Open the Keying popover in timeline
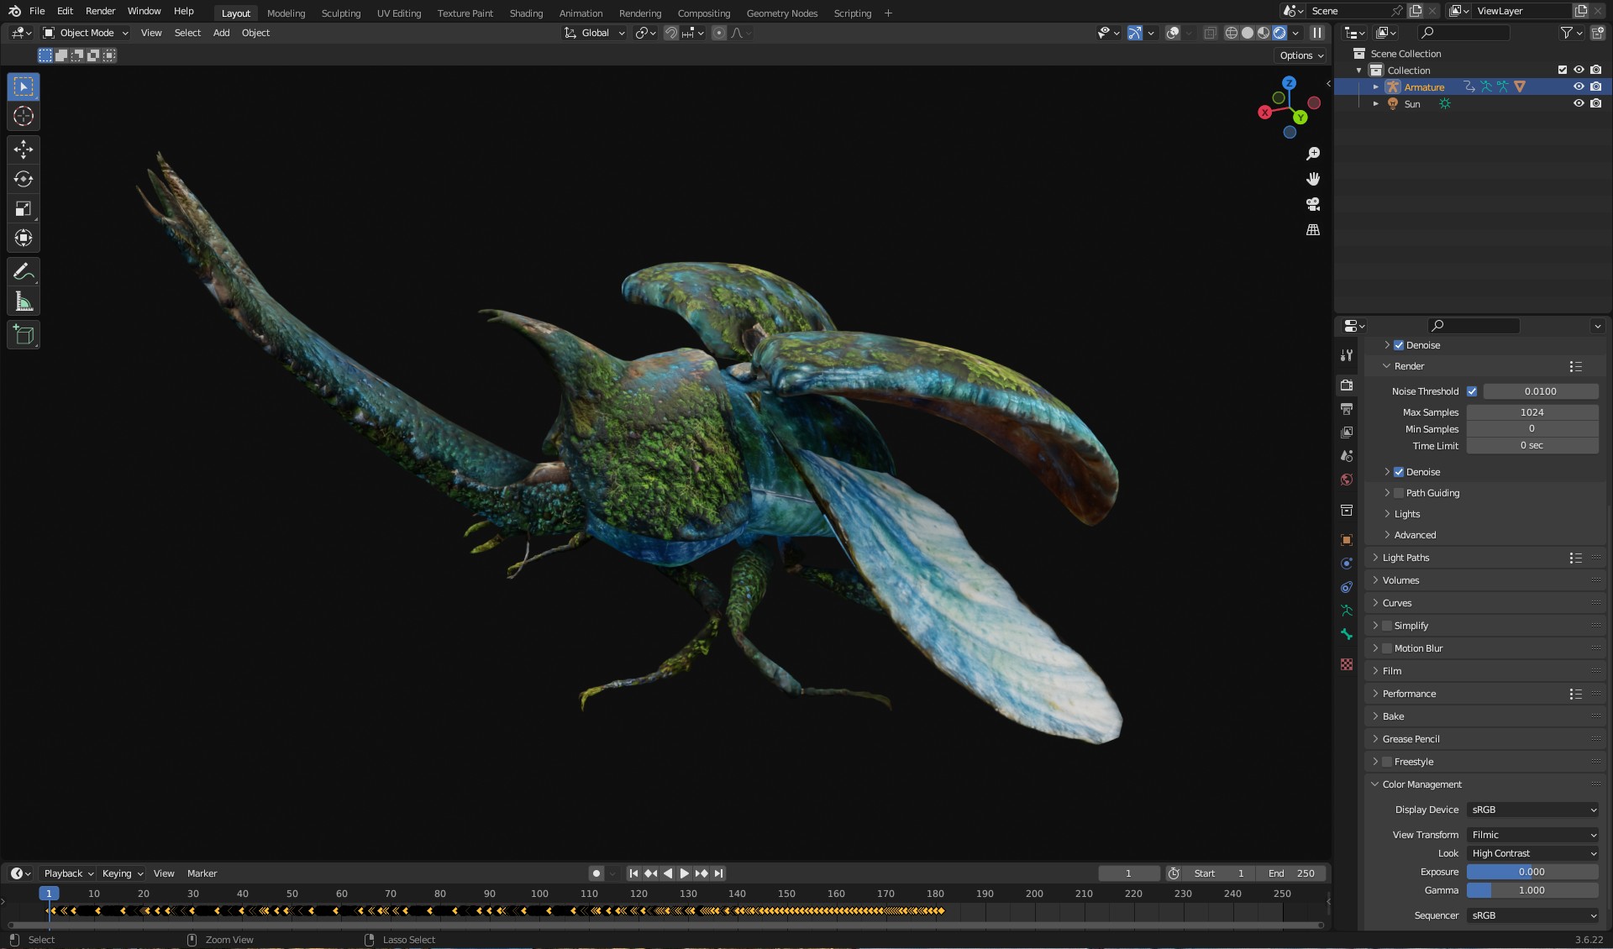Image resolution: width=1613 pixels, height=949 pixels. tap(122, 873)
